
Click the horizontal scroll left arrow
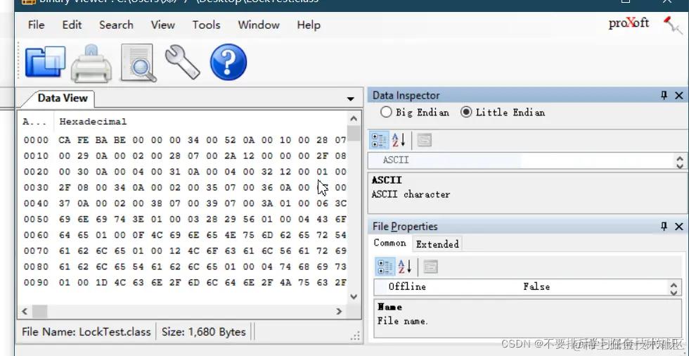pos(25,311)
